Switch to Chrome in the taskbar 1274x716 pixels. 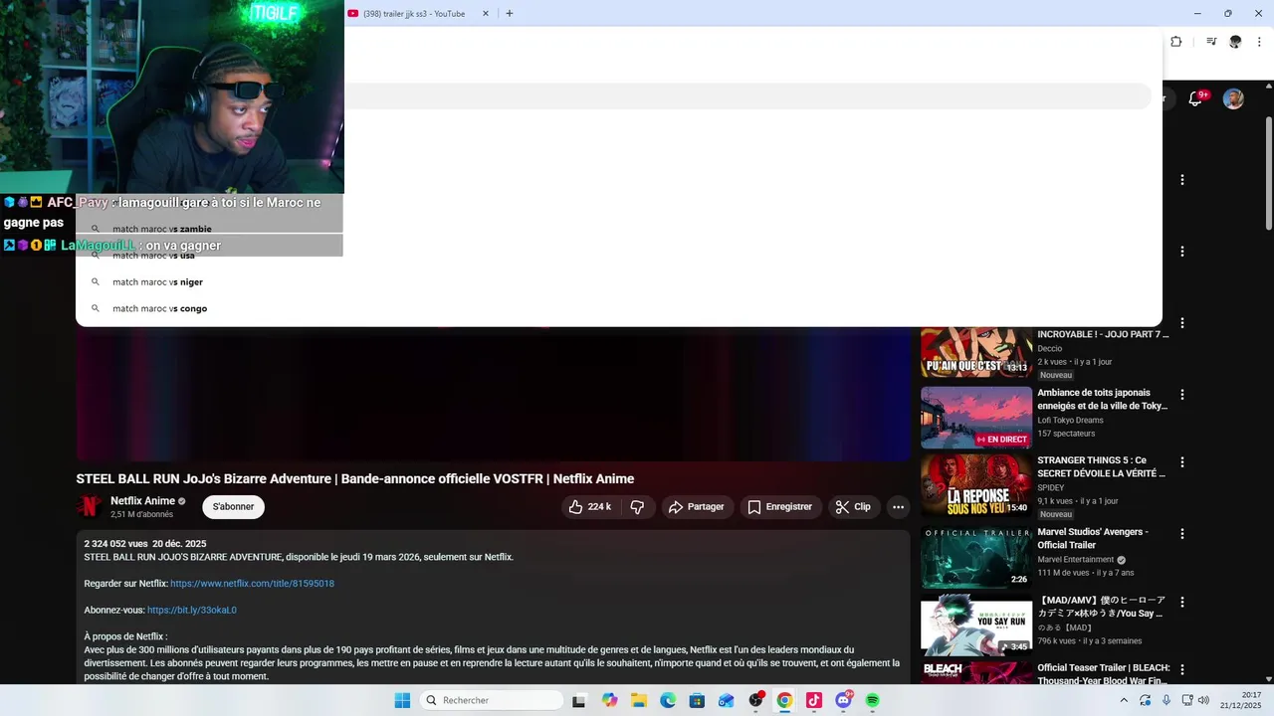[x=784, y=700]
